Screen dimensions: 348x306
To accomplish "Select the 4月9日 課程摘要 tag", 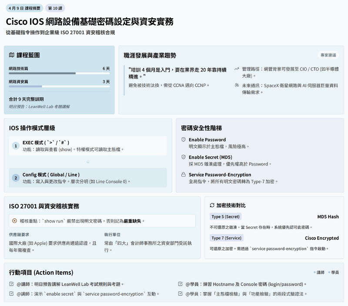I will (23, 8).
